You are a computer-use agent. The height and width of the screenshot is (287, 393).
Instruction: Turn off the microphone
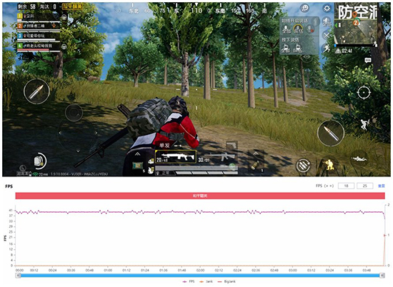[x=311, y=29]
